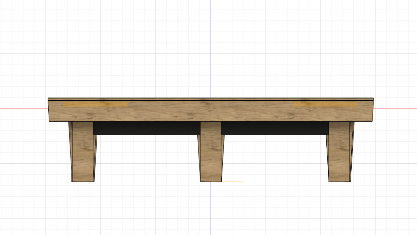Select the center wooden leg
This screenshot has height=235, width=417.
(211, 151)
